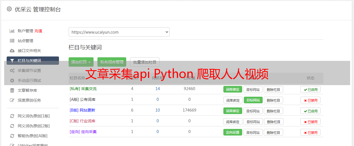
Task: Click 定向设置 in the 定向采集 row
Action: click(232, 132)
